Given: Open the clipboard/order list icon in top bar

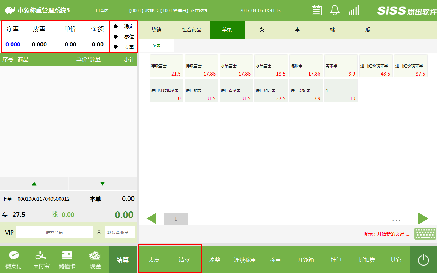Looking at the screenshot, I should click(x=316, y=10).
